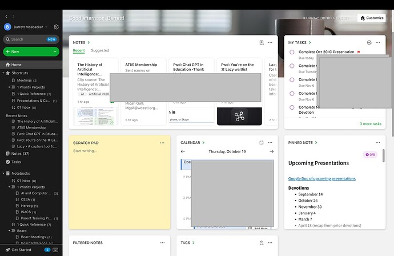
Task: Click the Barrett Mosbacker account avatar
Action: [7, 27]
